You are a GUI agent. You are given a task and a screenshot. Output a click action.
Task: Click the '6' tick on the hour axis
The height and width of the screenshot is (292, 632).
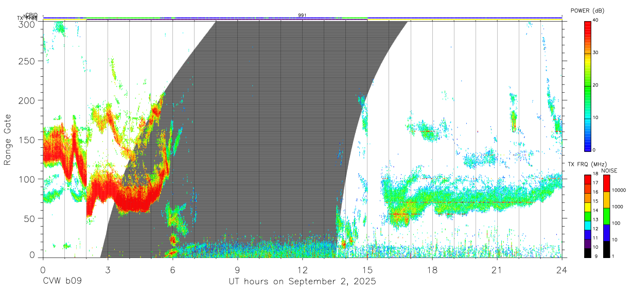(172, 269)
